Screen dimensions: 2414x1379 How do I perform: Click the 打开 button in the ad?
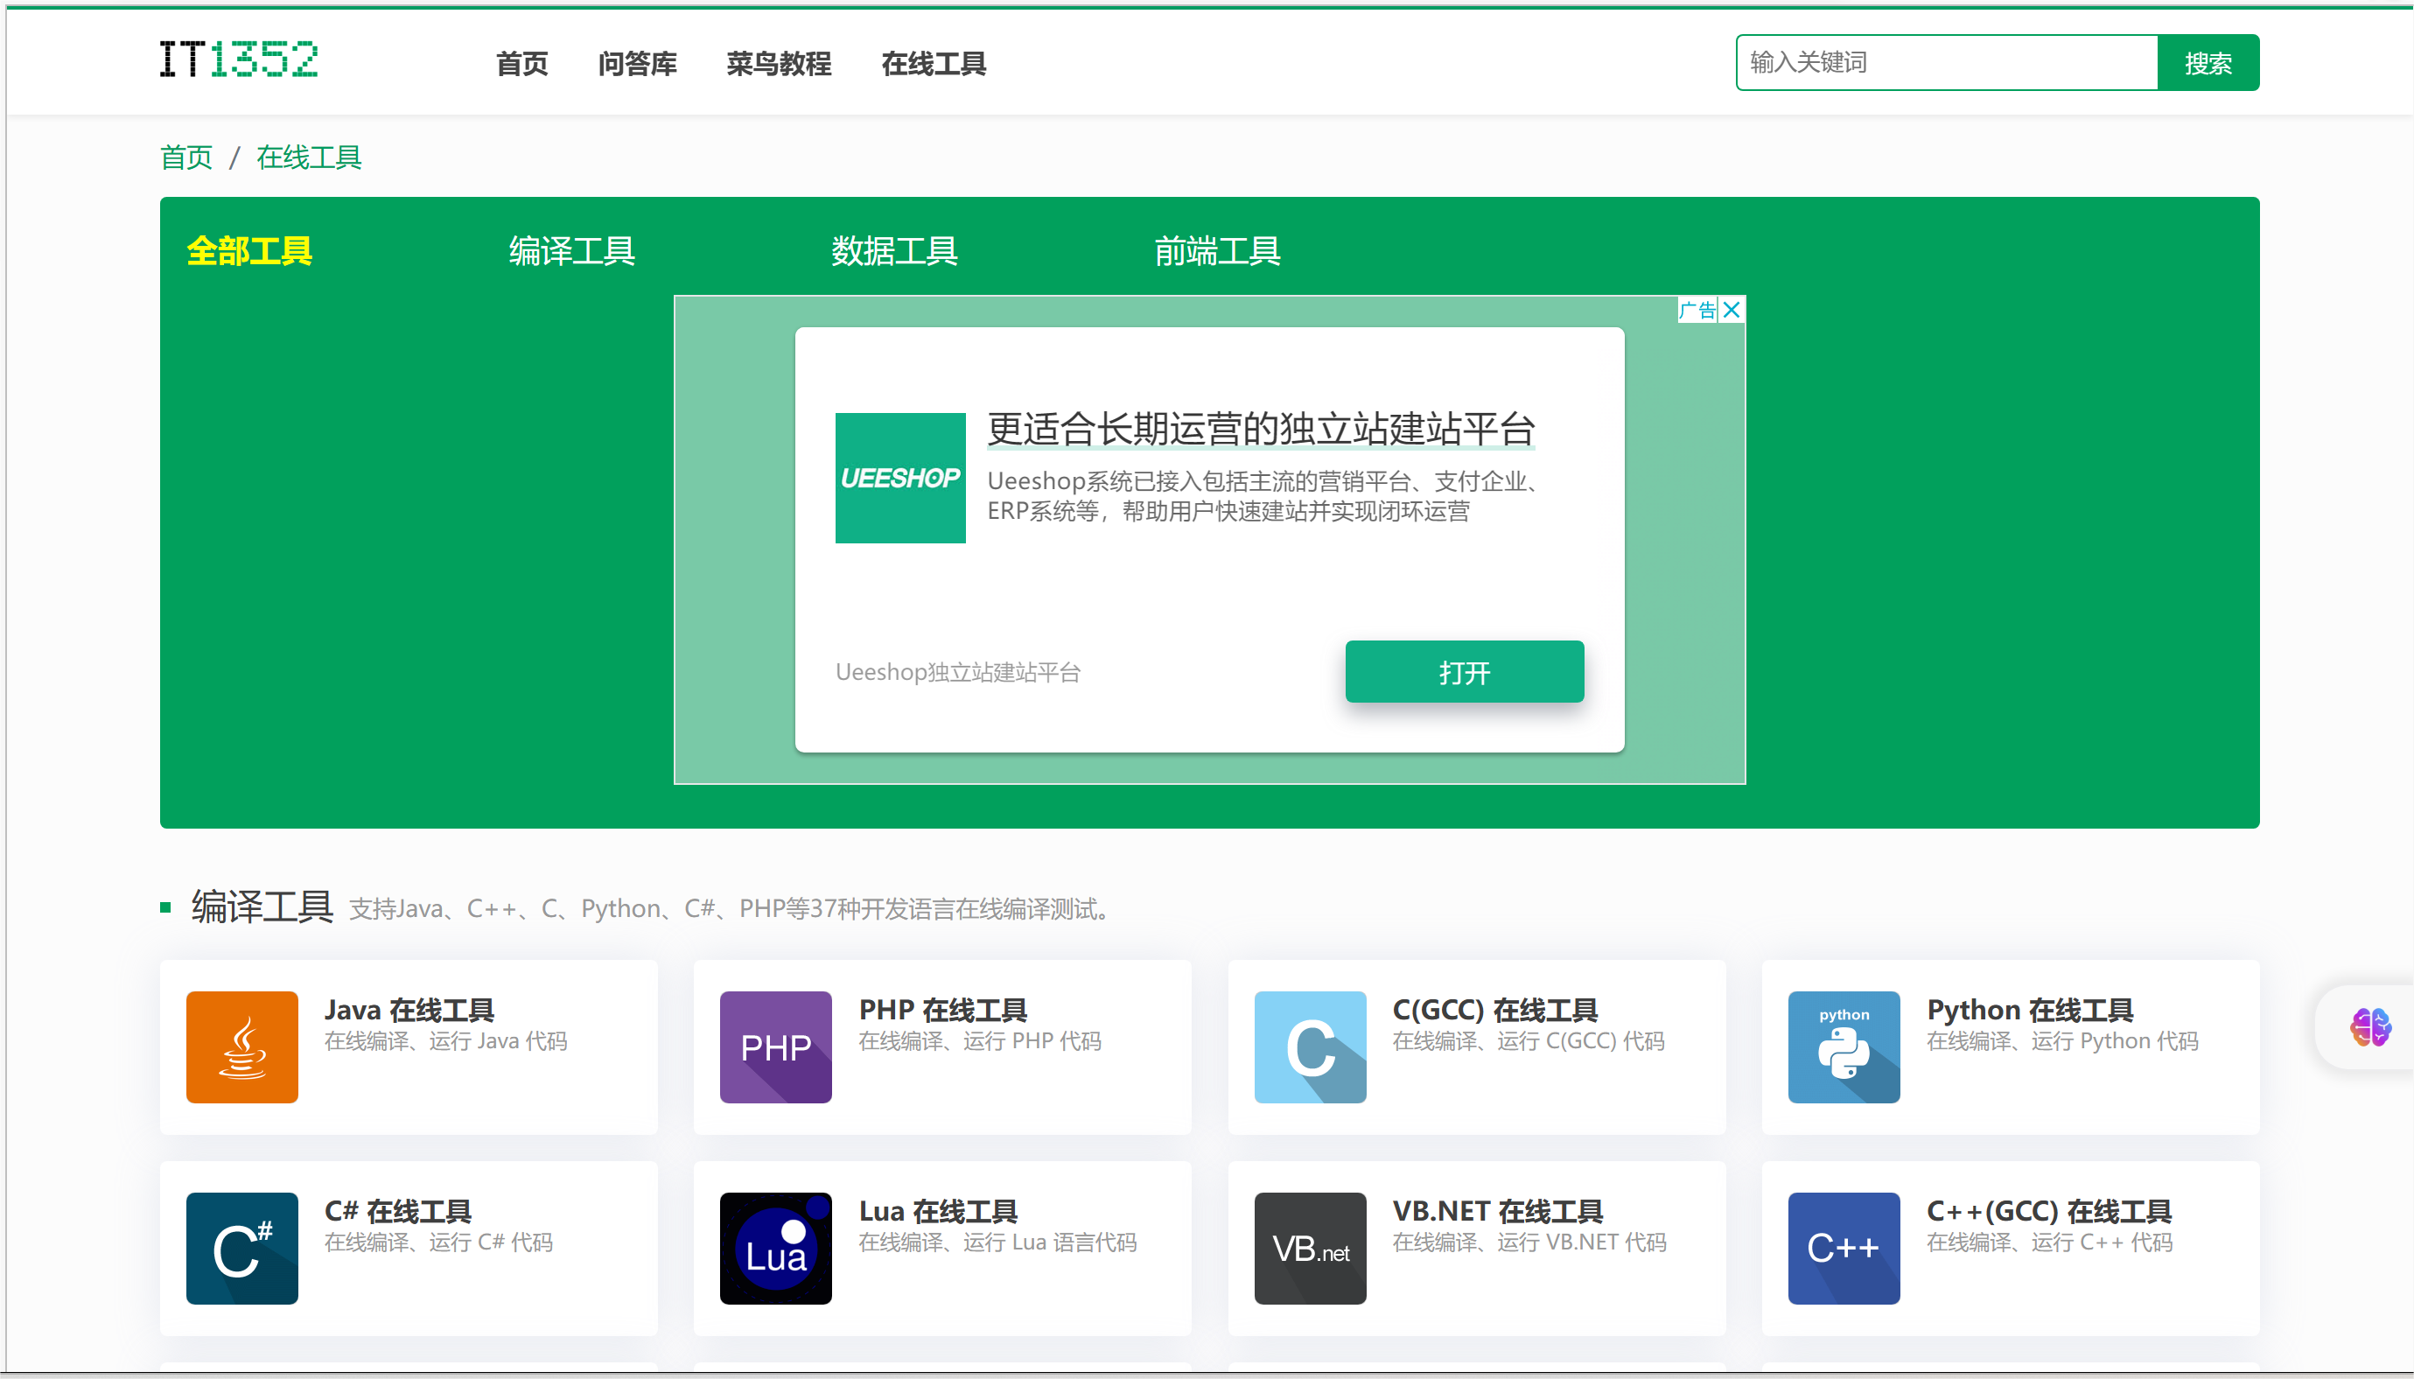(x=1463, y=671)
